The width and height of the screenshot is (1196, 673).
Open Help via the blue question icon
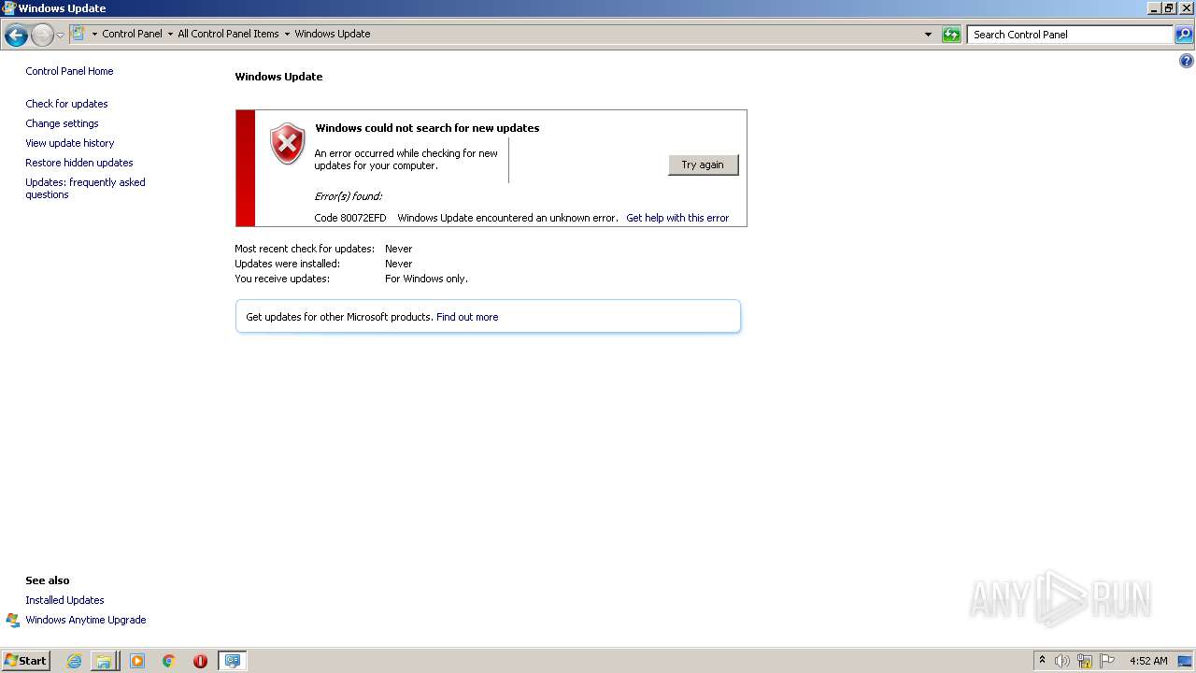click(x=1186, y=62)
